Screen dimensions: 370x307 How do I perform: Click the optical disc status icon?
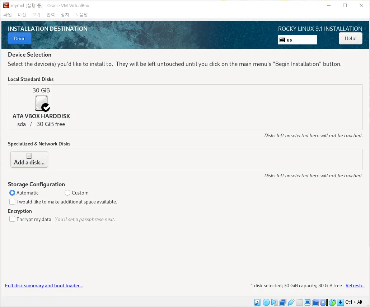click(x=266, y=302)
